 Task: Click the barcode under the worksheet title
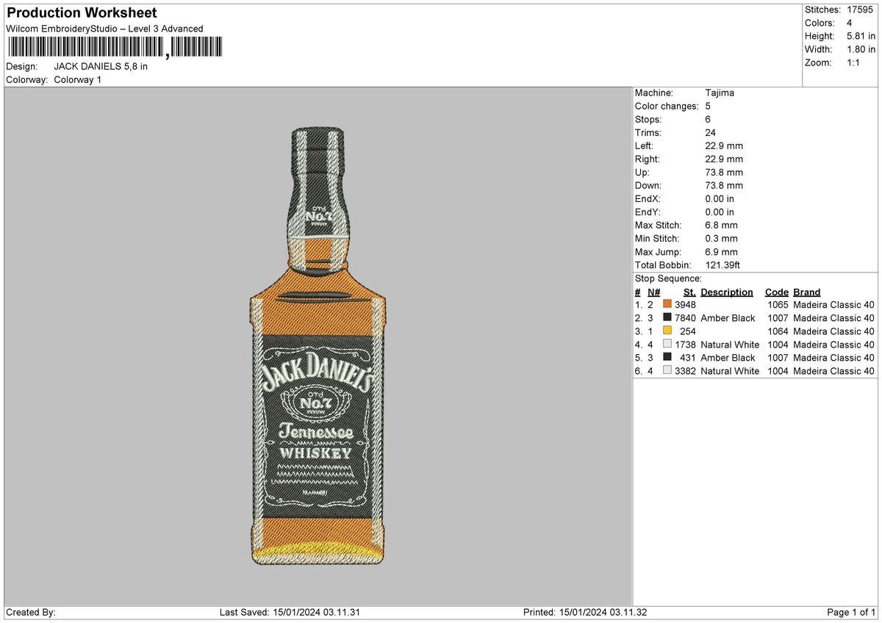(114, 48)
